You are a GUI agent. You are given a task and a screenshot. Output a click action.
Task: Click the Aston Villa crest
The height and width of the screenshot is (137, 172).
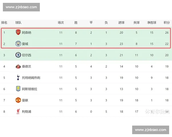click(18, 89)
